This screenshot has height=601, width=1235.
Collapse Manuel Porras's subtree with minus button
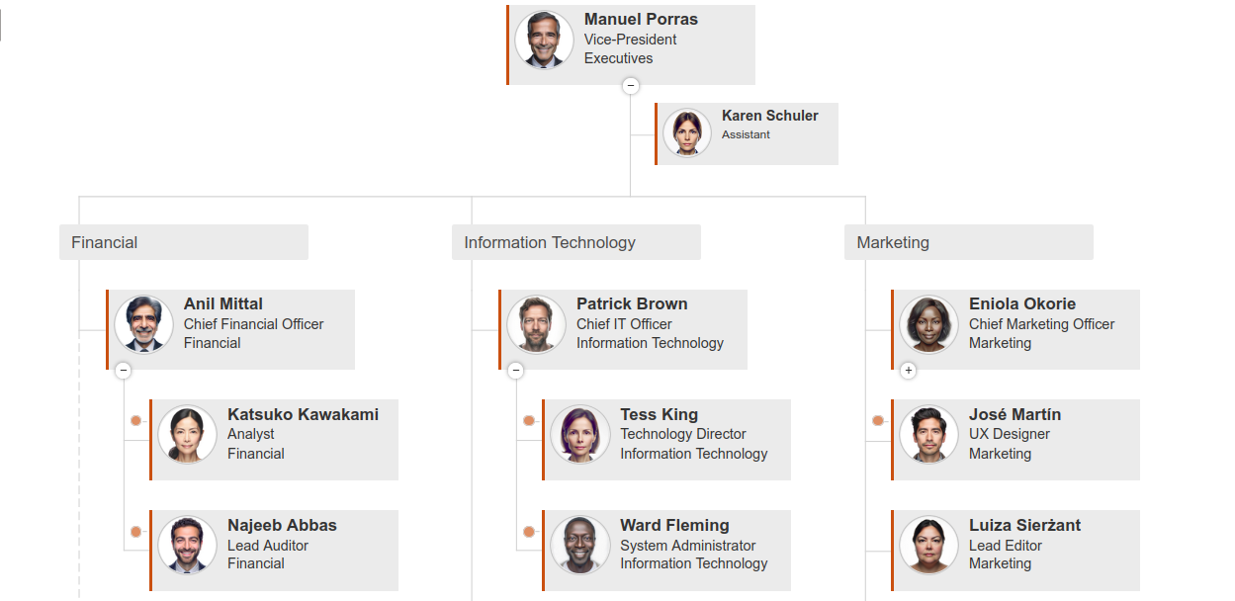(x=631, y=86)
